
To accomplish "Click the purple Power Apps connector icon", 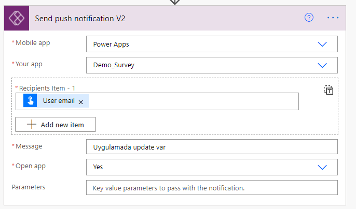I will (17, 18).
